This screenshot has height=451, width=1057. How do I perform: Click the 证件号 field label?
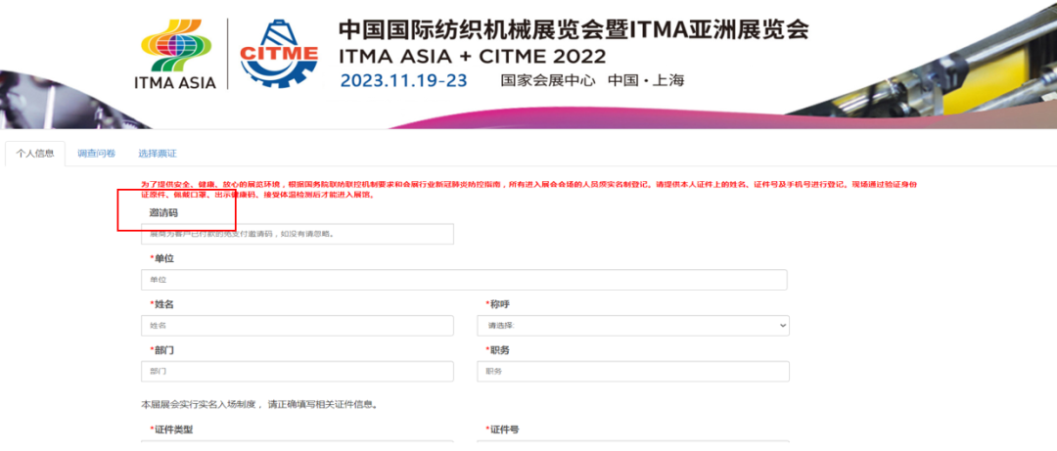[x=501, y=429]
